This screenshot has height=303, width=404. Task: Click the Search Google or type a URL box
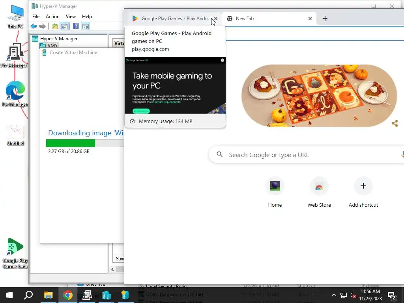(306, 155)
